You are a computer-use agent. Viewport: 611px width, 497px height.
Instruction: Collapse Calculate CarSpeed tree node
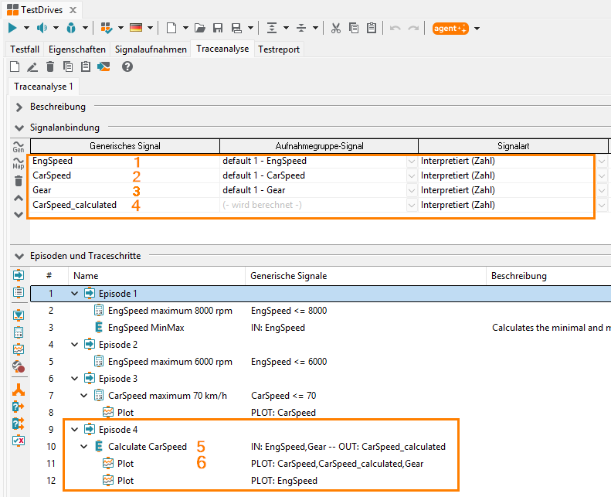pyautogui.click(x=83, y=447)
